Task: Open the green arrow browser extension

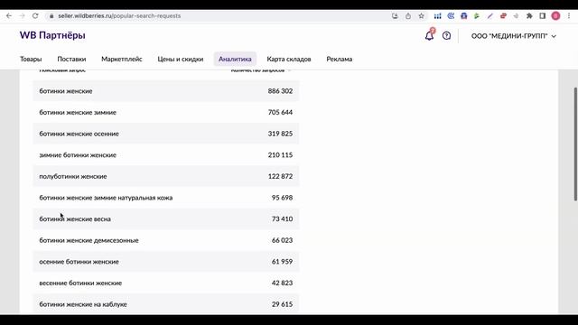Action: (477, 16)
